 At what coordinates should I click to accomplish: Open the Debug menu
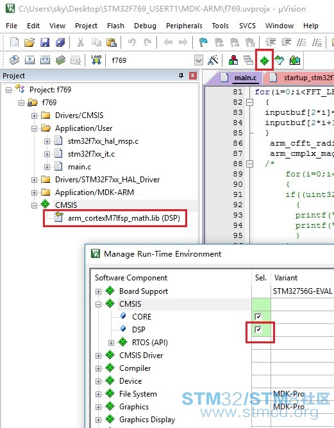pos(145,26)
